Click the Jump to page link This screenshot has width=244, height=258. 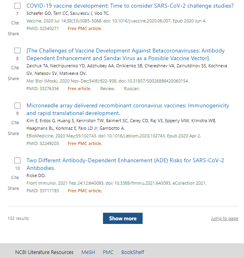pyautogui.click(x=225, y=218)
